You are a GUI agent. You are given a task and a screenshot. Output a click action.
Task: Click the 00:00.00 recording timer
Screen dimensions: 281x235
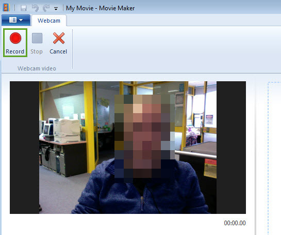[x=235, y=223]
